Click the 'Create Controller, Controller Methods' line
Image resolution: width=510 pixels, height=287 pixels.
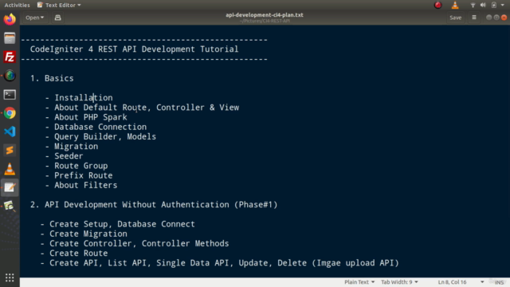point(139,244)
